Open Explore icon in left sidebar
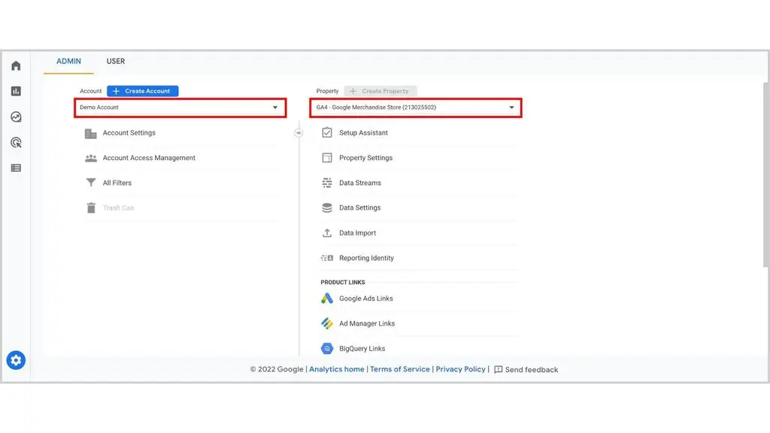The width and height of the screenshot is (770, 433). coord(17,117)
